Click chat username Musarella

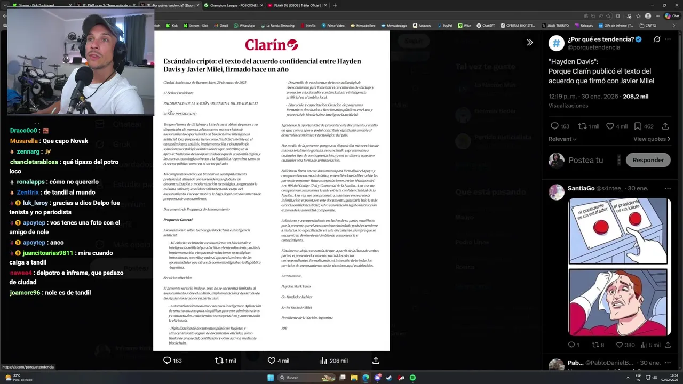tap(23, 141)
